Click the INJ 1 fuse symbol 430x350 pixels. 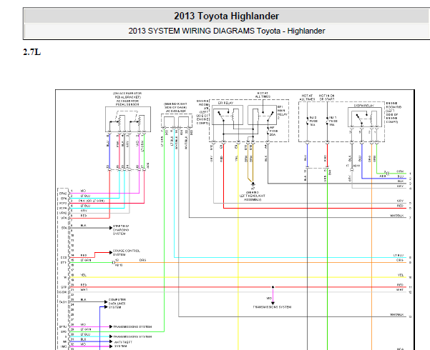click(x=327, y=121)
